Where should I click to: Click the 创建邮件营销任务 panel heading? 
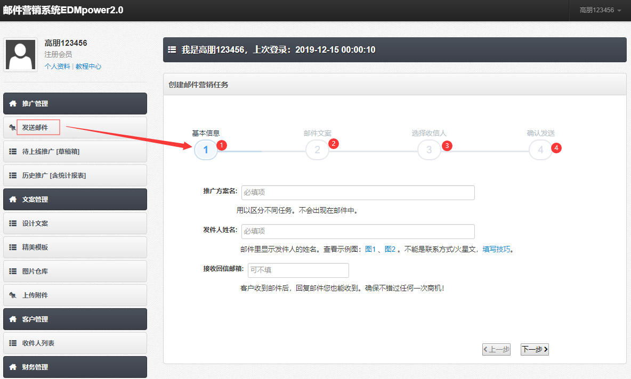tap(198, 85)
